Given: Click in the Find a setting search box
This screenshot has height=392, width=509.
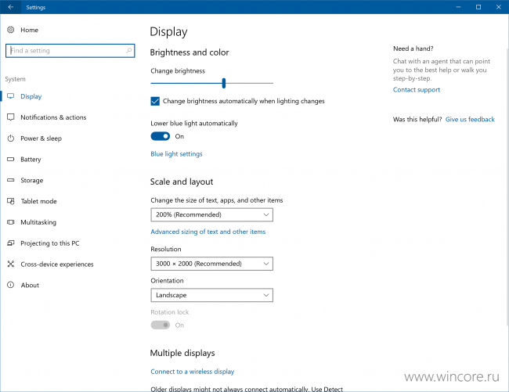Looking at the screenshot, I should click(70, 51).
